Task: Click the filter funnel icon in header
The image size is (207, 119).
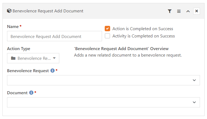Action: [170, 11]
